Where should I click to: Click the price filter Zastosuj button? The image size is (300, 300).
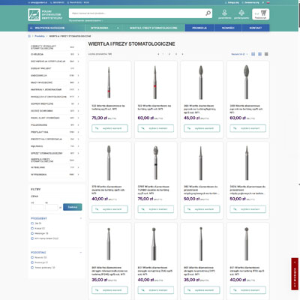coord(73,207)
